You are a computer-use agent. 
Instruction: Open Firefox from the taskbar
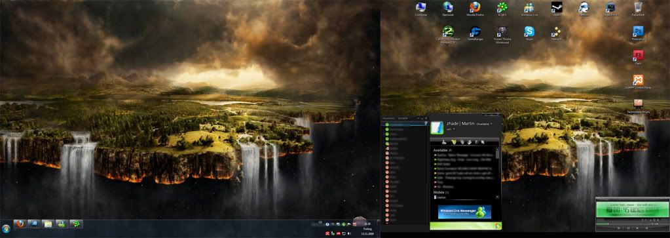click(20, 224)
